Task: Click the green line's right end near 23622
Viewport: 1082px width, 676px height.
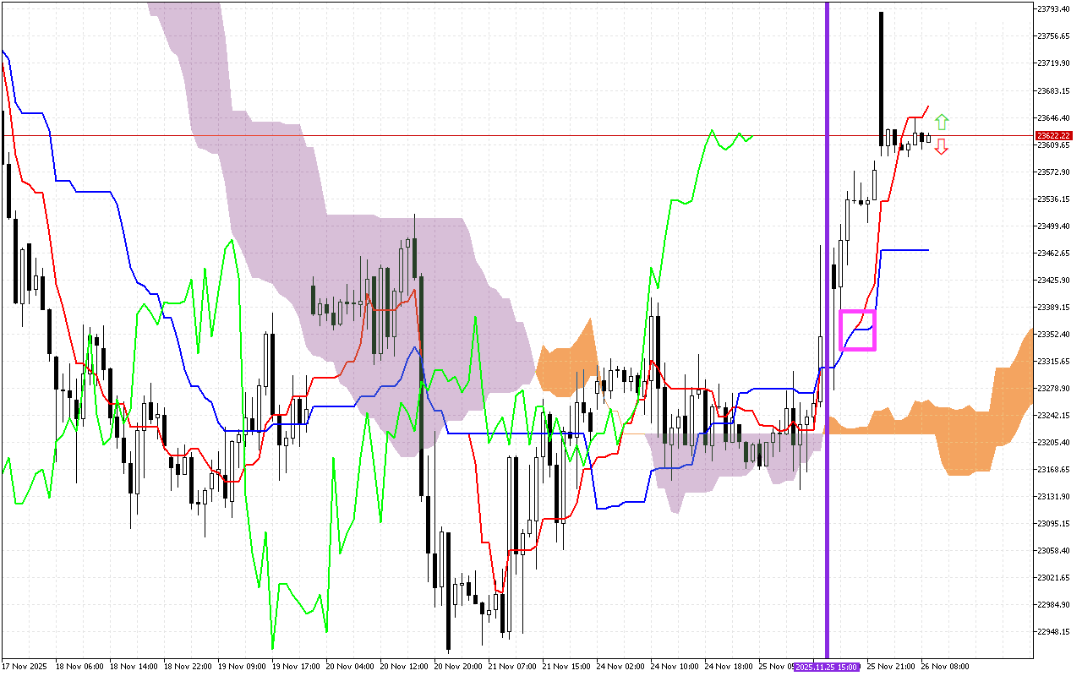Action: coord(749,136)
